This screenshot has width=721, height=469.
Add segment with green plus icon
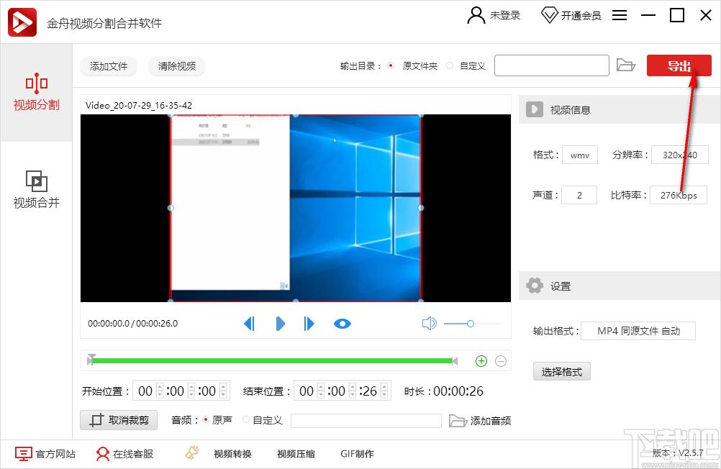pos(481,361)
